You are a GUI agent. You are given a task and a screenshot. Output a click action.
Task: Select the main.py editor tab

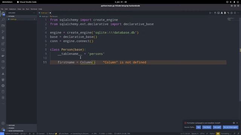(x=44, y=13)
